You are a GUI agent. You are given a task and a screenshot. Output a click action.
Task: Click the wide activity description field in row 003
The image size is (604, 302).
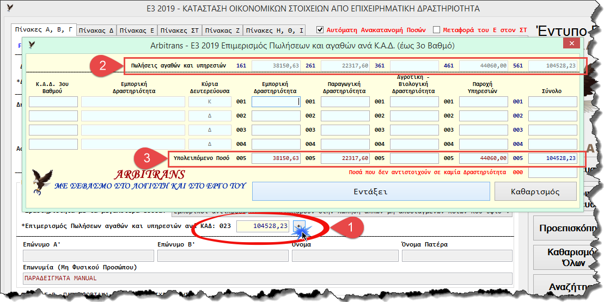pyautogui.click(x=133, y=130)
